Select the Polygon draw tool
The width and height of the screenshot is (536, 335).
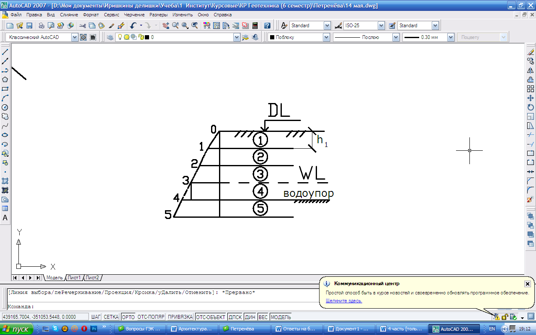point(5,80)
